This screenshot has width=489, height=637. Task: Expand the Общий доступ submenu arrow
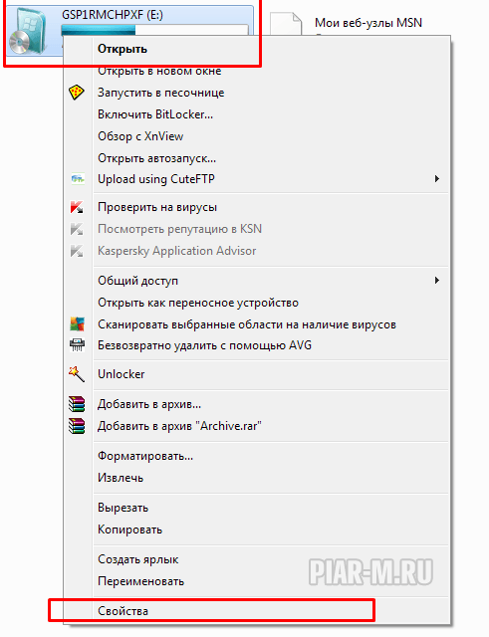436,281
